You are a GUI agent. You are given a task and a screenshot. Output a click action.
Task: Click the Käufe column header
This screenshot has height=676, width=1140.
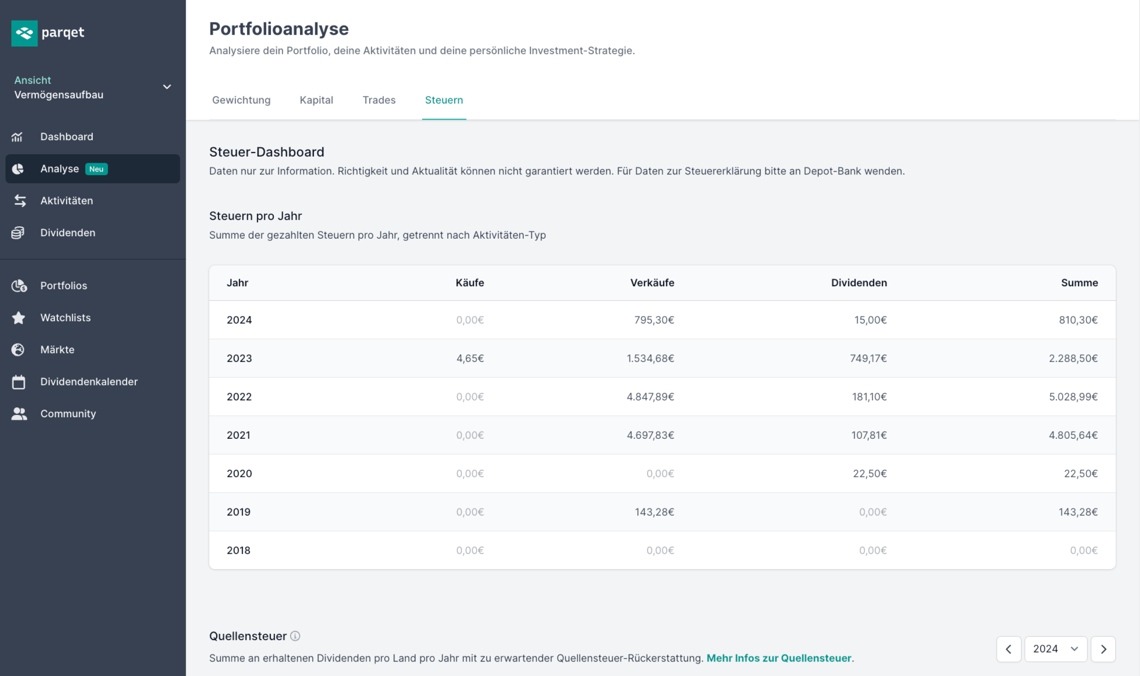pyautogui.click(x=470, y=283)
